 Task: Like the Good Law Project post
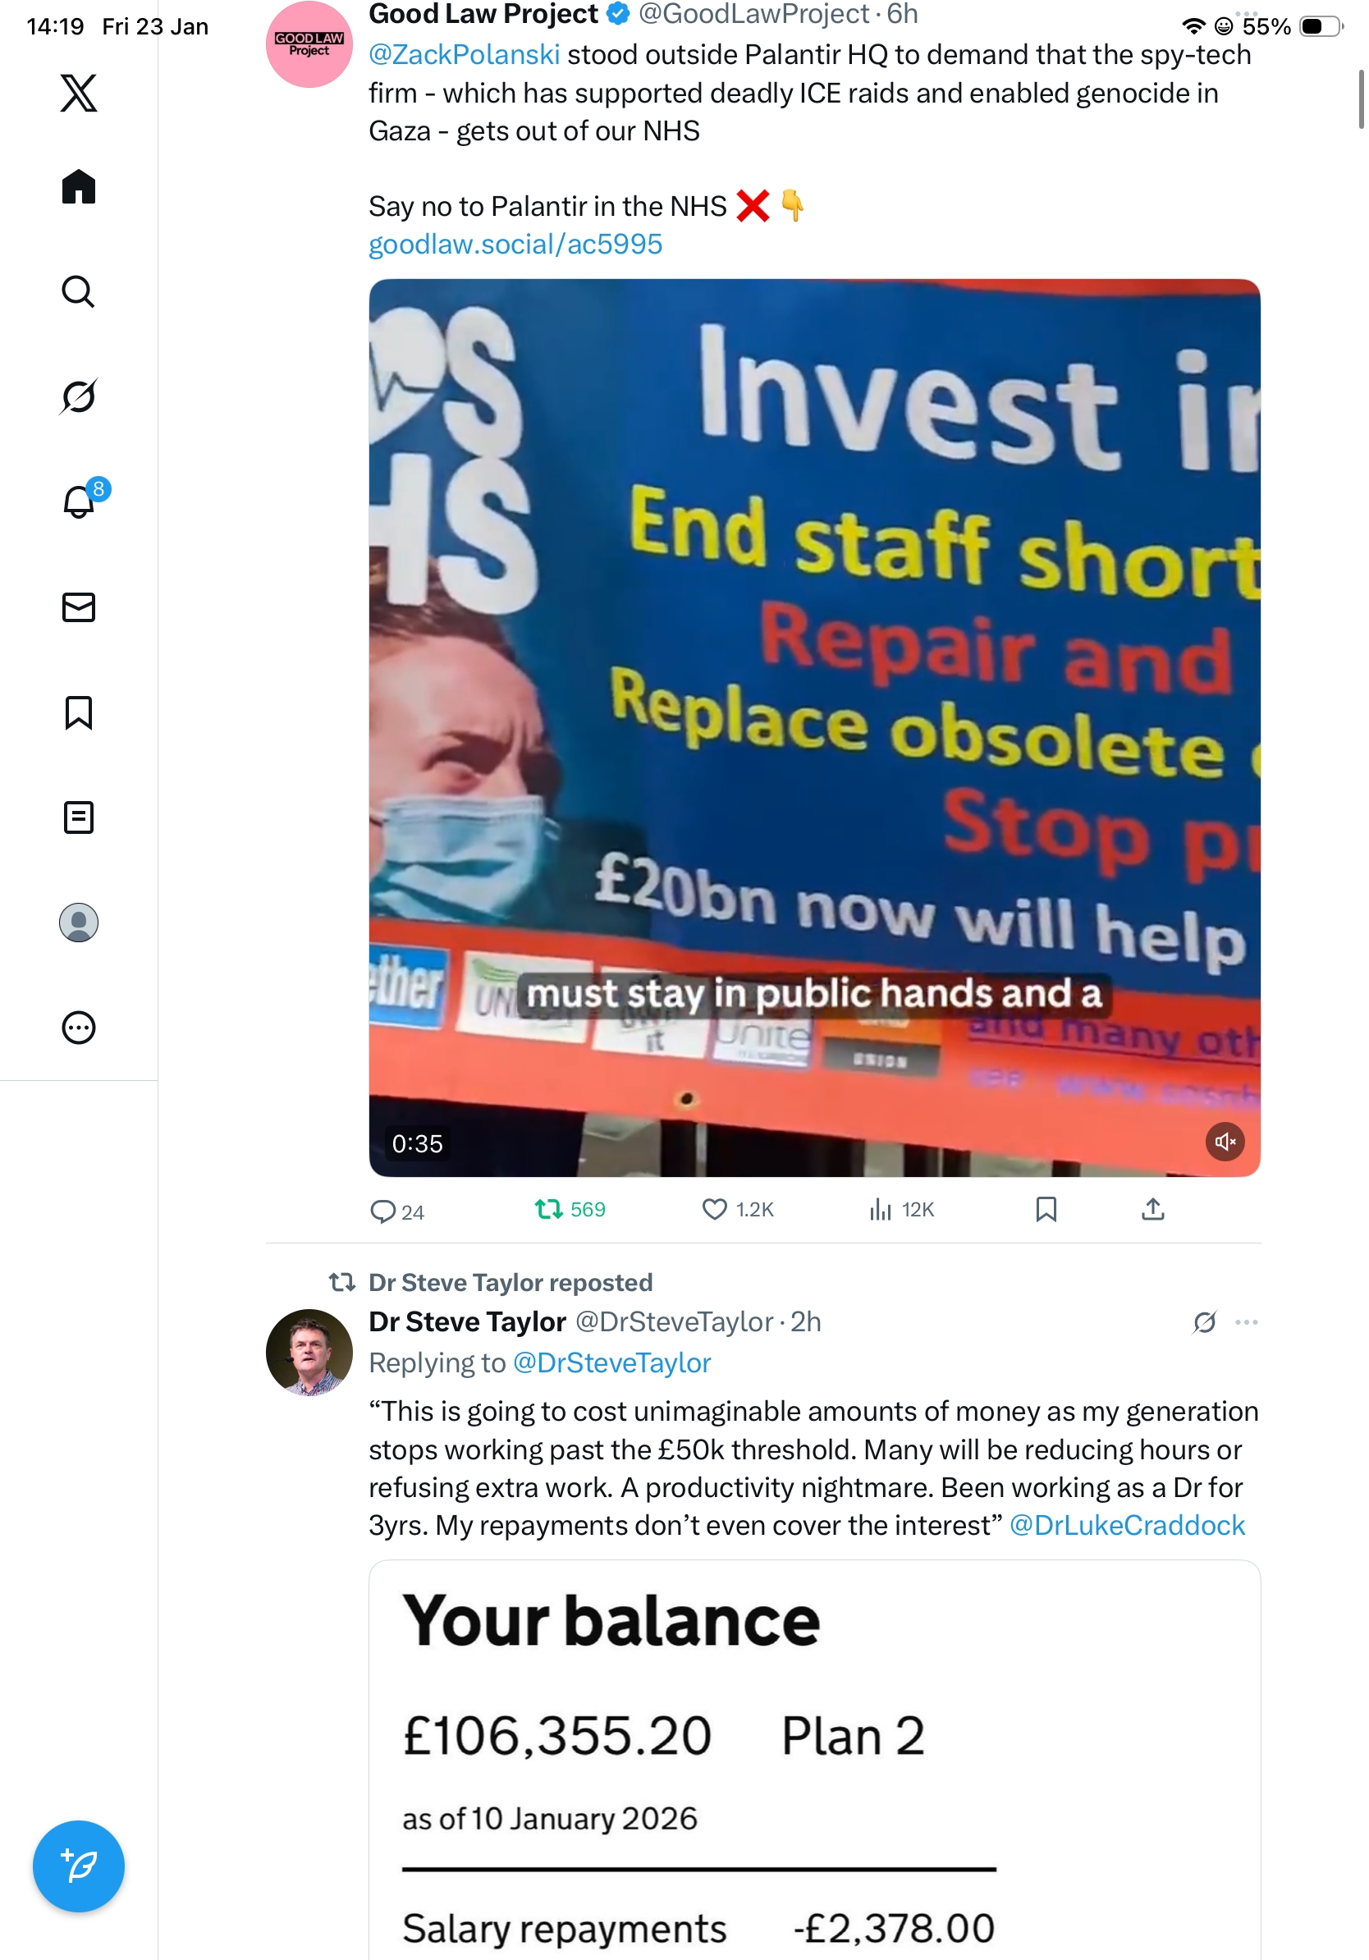736,1209
